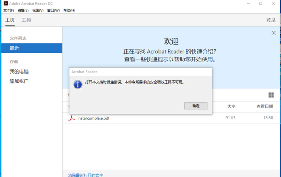The width and height of the screenshot is (281, 177).
Task: Click the PDF icon beside installcomplete.pdf
Action: 72,118
